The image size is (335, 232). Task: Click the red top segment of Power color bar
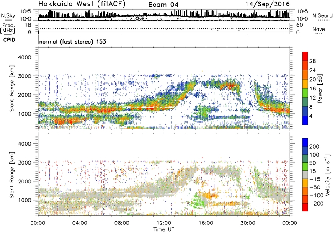[x=305, y=56]
